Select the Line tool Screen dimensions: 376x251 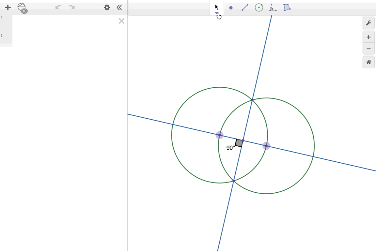[245, 7]
